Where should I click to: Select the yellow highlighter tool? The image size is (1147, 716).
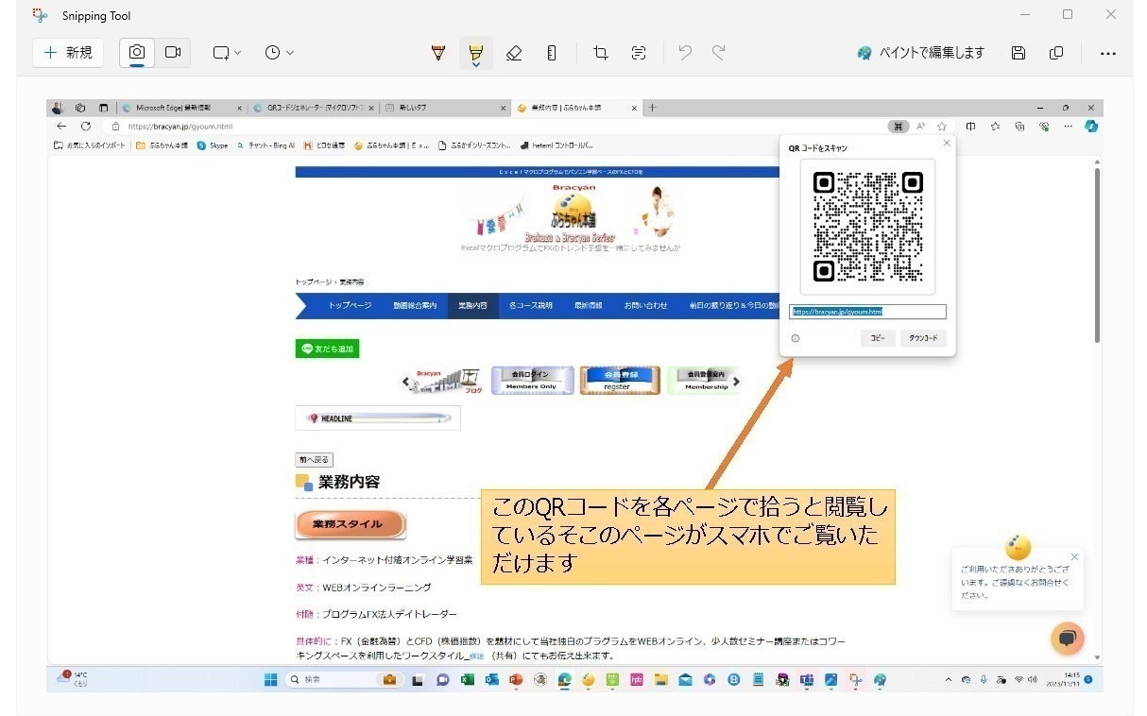tap(475, 50)
